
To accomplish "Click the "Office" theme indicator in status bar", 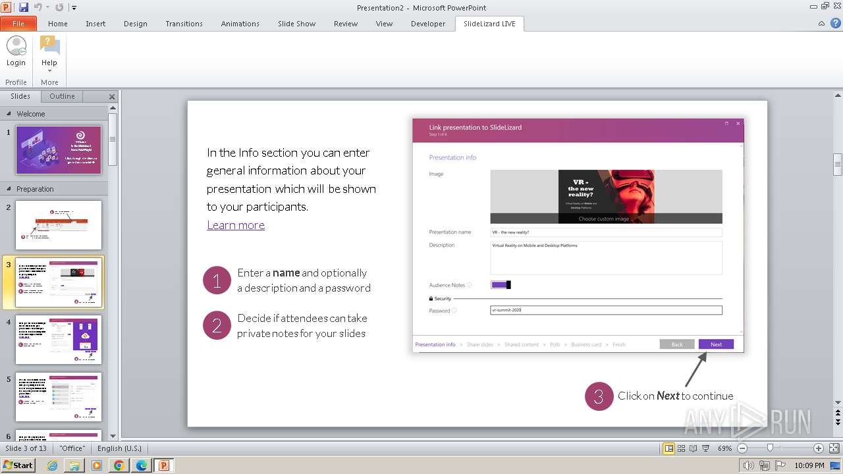I will (72, 448).
